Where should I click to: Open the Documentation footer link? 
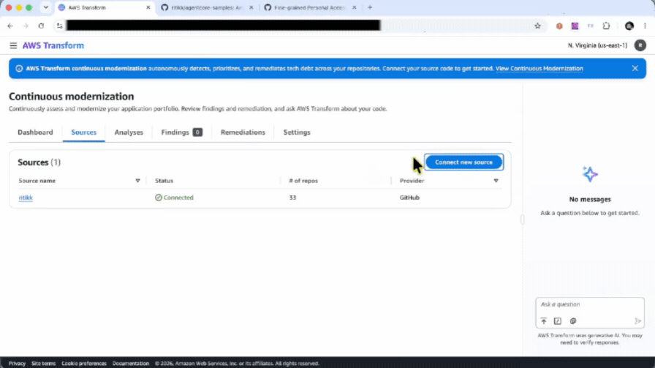130,364
